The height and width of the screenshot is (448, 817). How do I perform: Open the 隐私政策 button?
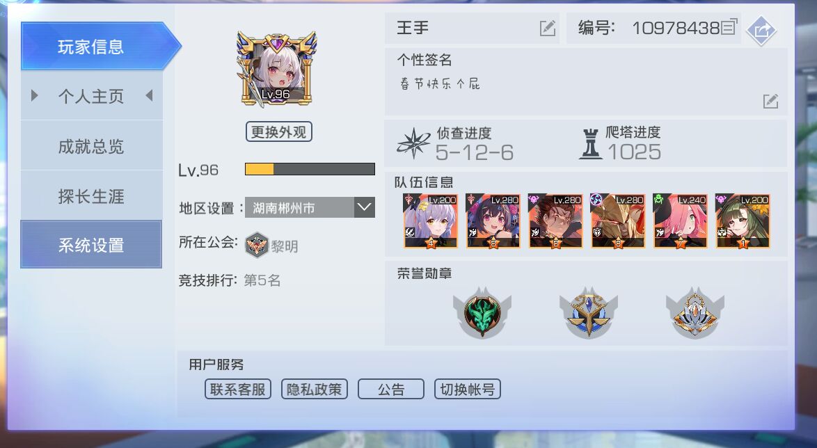click(314, 389)
